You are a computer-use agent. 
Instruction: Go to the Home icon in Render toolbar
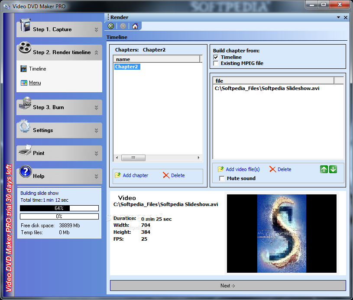(x=135, y=26)
